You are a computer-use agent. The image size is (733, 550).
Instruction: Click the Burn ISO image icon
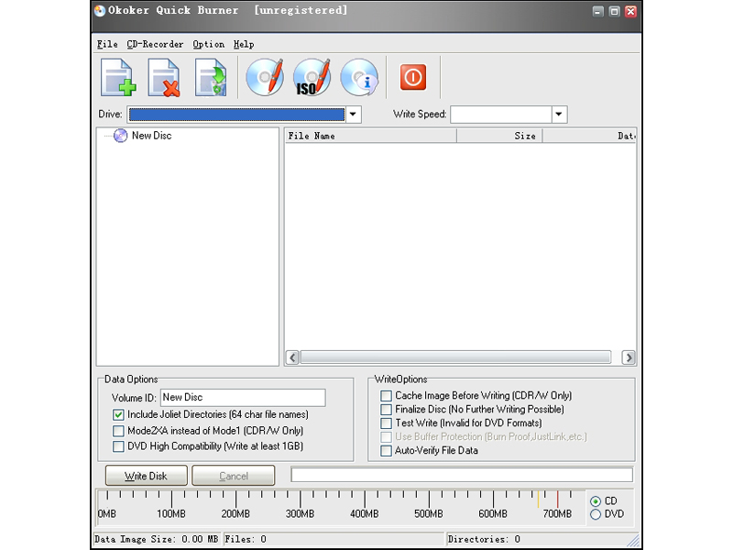coord(312,77)
